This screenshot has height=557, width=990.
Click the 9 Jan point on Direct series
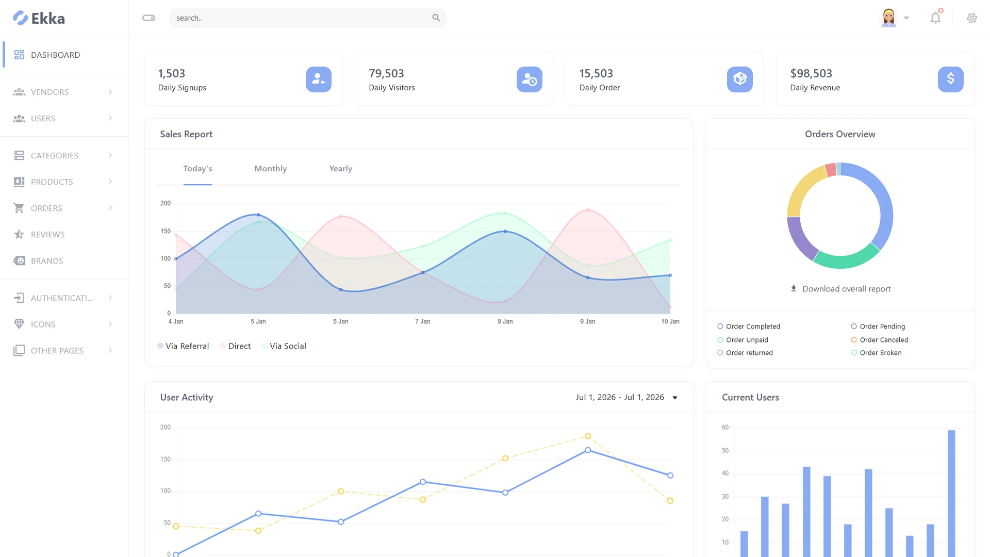[588, 210]
